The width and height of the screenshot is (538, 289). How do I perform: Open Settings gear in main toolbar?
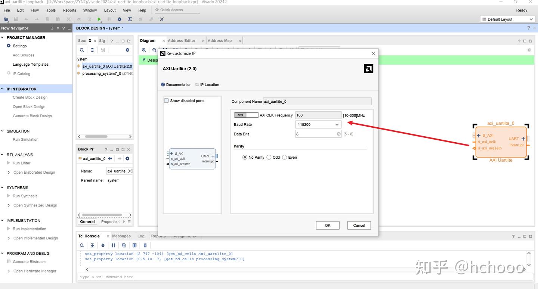(x=120, y=19)
